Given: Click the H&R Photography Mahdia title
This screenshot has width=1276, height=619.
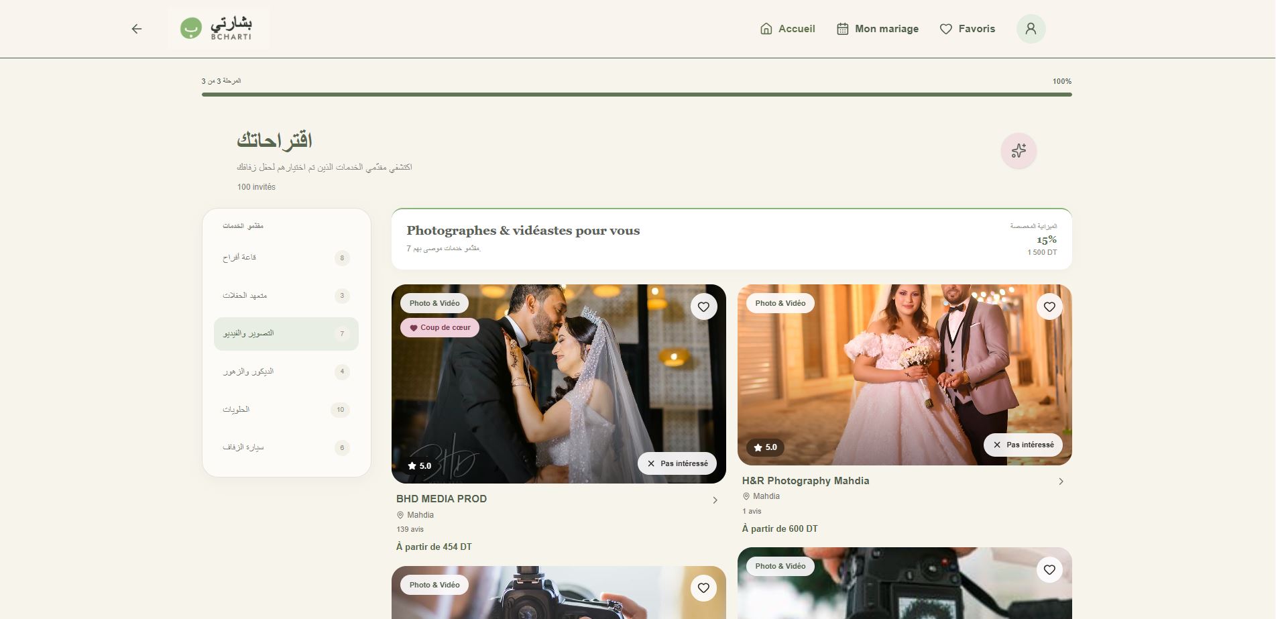Looking at the screenshot, I should [x=805, y=481].
